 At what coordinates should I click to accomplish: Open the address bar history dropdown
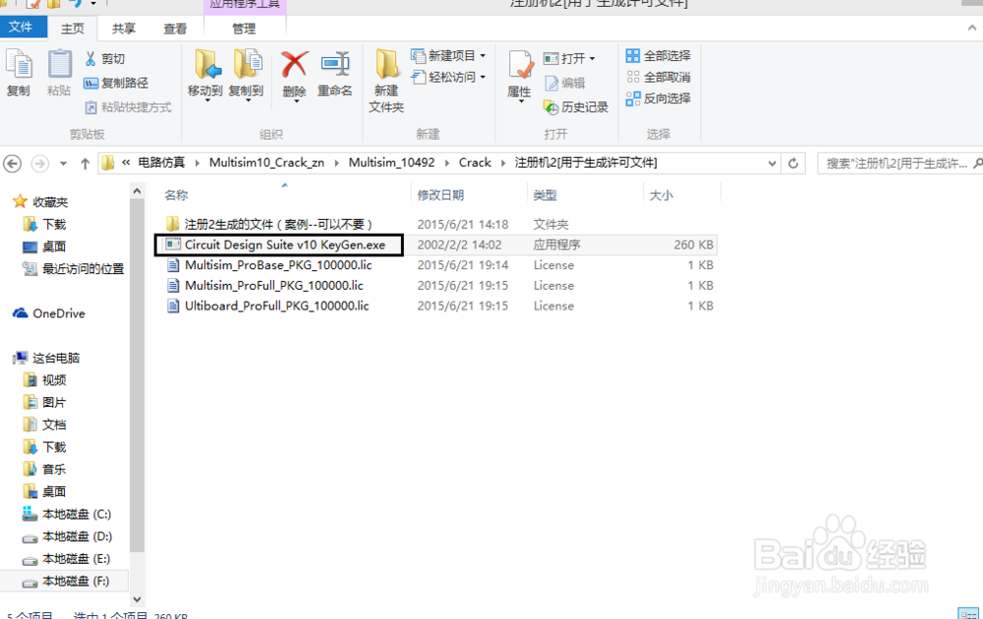pyautogui.click(x=772, y=163)
